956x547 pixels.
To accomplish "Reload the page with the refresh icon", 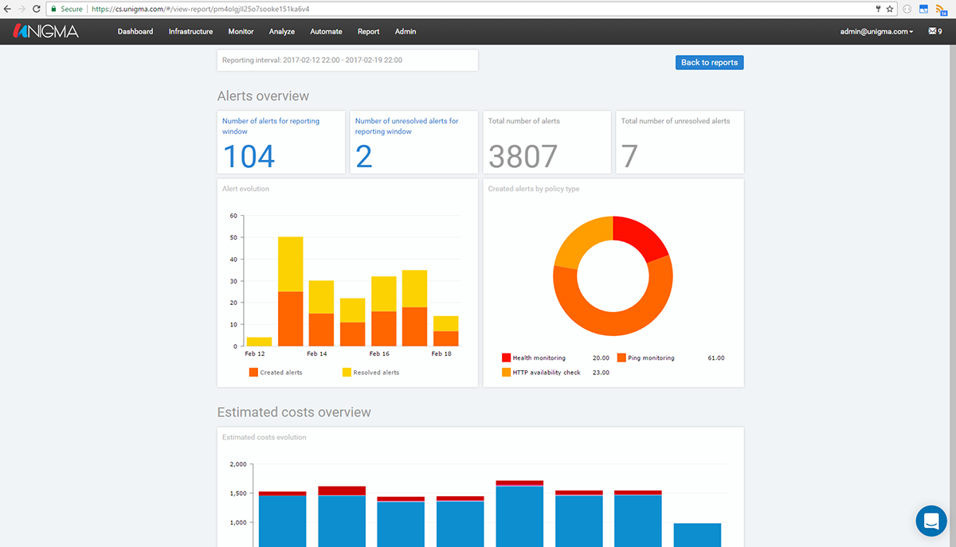I will 37,9.
